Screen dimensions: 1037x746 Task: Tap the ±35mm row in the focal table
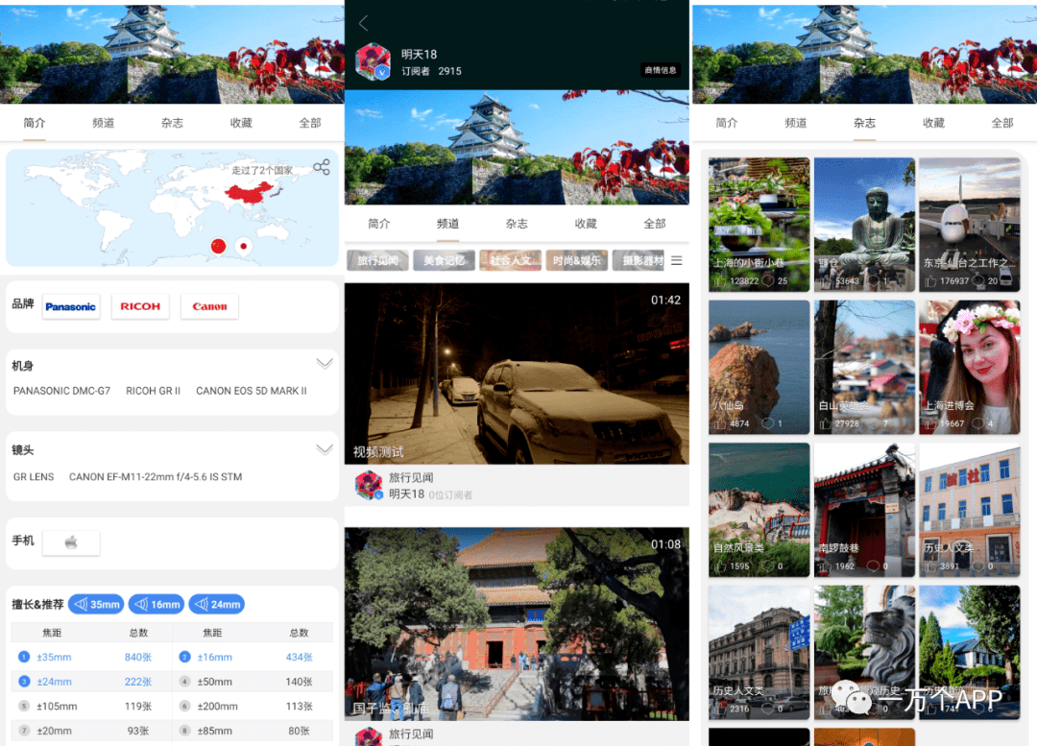(x=92, y=658)
